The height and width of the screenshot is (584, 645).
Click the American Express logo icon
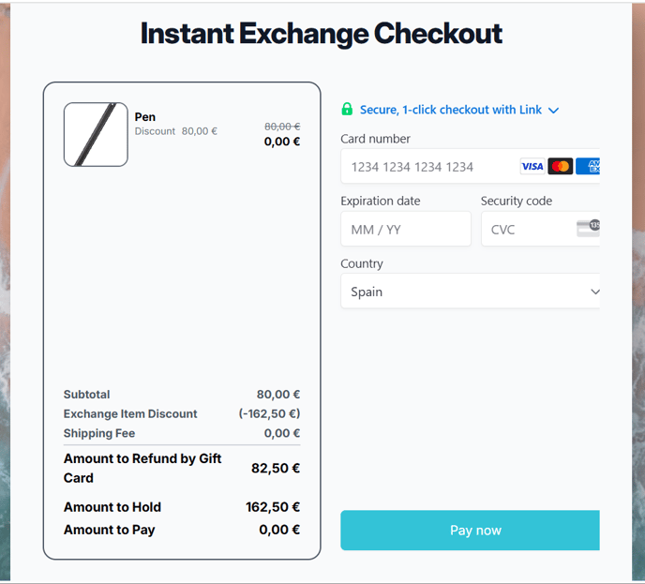[x=588, y=166]
